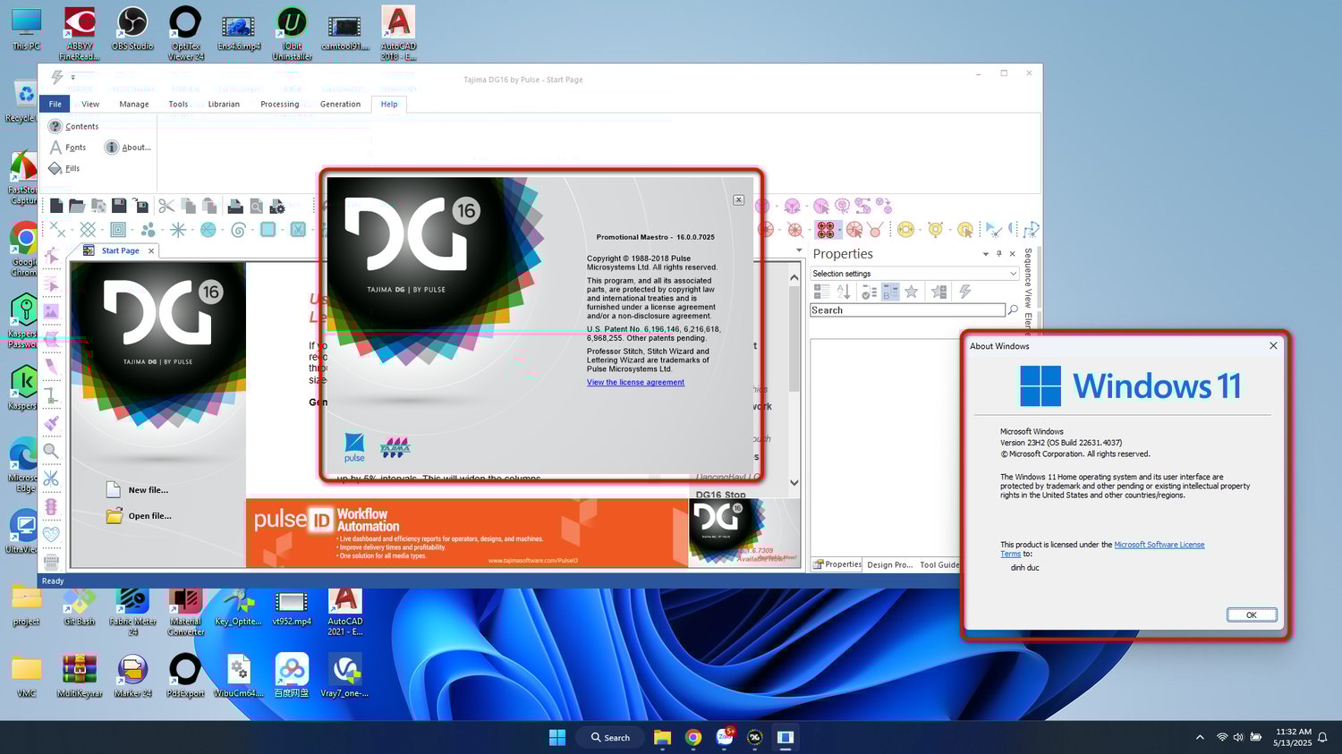The width and height of the screenshot is (1342, 754).
Task: Click the Properties Search input field
Action: 907,310
